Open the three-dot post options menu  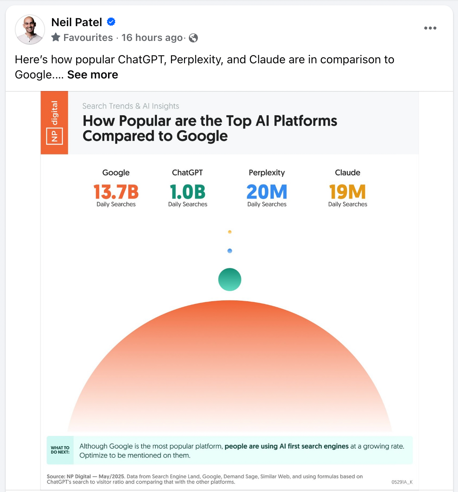click(x=430, y=28)
